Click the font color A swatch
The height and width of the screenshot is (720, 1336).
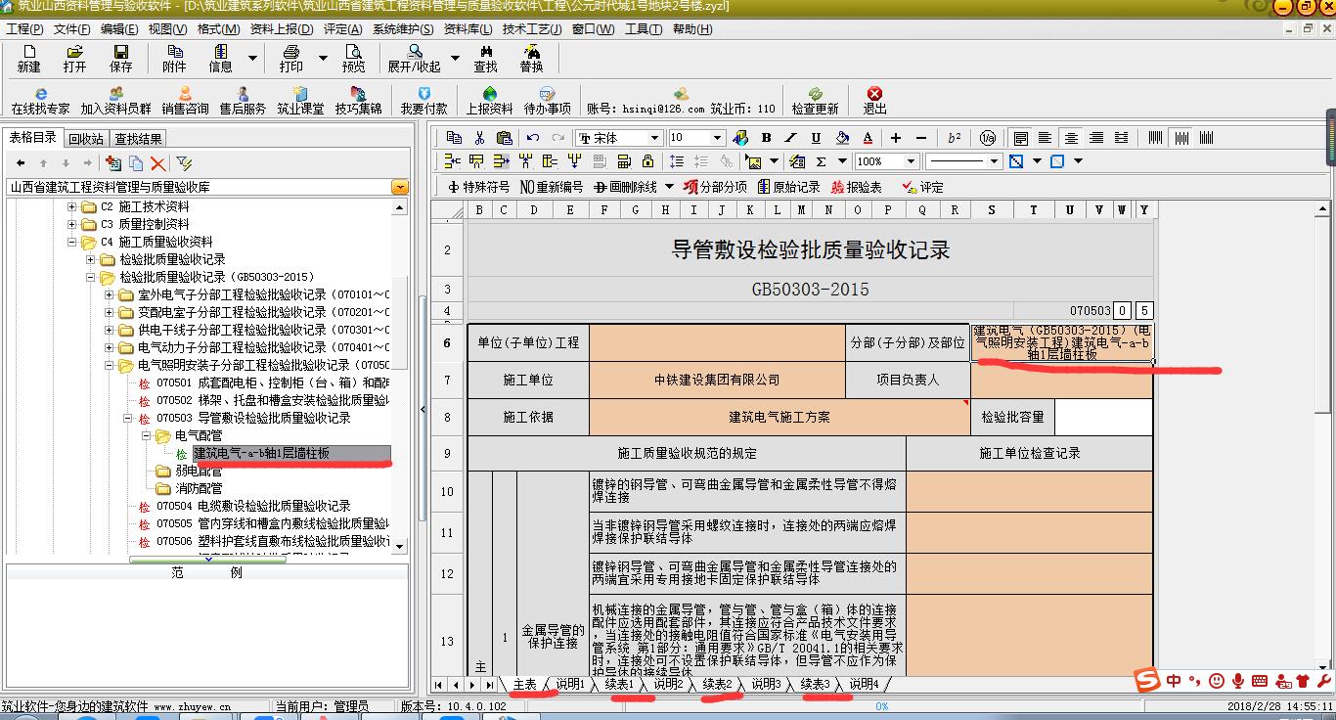pos(868,138)
